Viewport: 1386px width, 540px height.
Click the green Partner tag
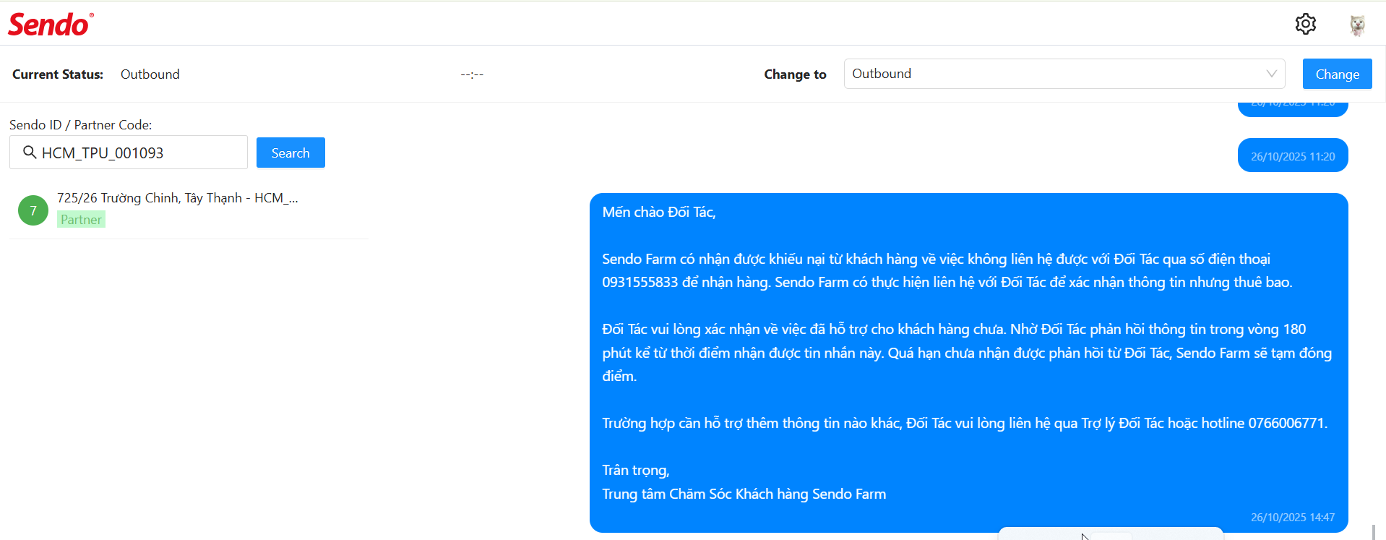(x=81, y=220)
